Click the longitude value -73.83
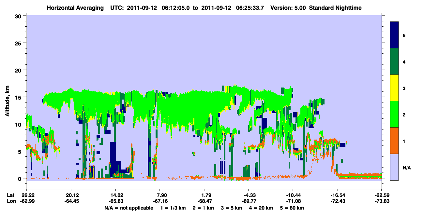Screen dimensions: 424x217 point(382,201)
